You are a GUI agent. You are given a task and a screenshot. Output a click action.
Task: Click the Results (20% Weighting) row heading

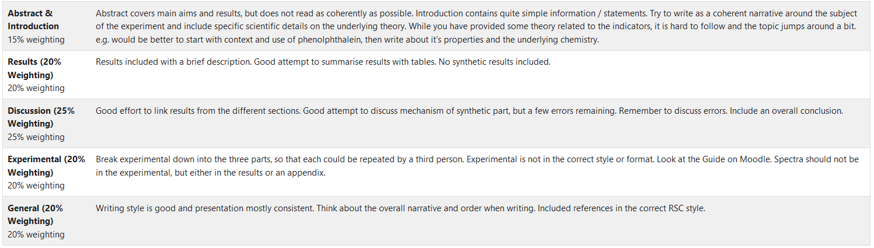(34, 68)
